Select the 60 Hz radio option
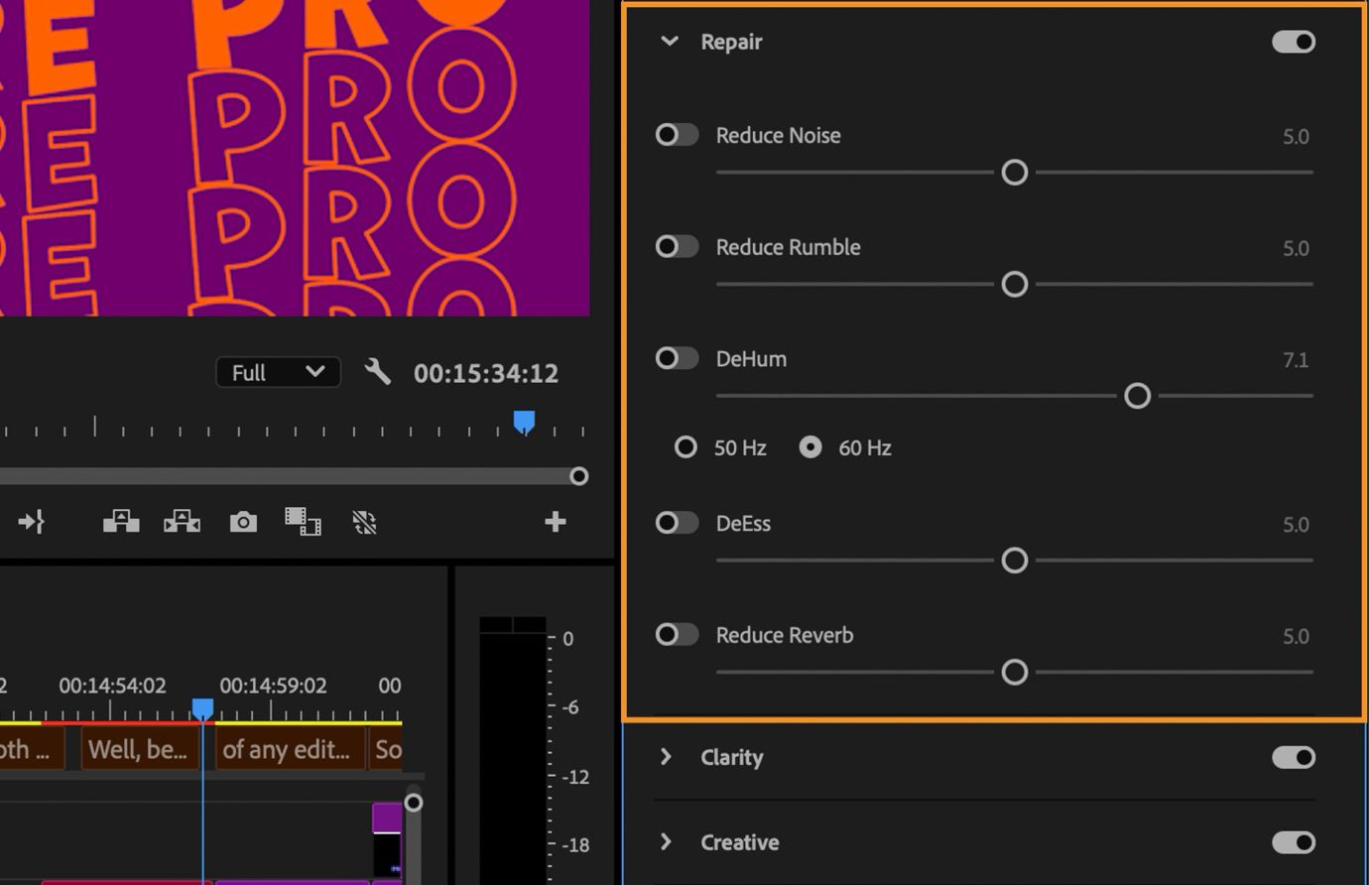This screenshot has width=1369, height=885. pos(810,447)
